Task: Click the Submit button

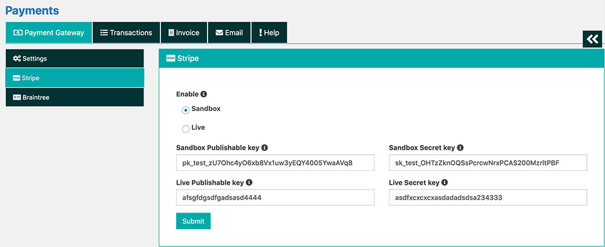Action: coord(194,221)
